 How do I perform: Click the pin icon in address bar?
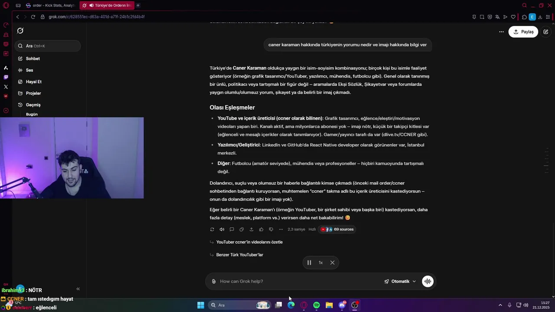474,17
